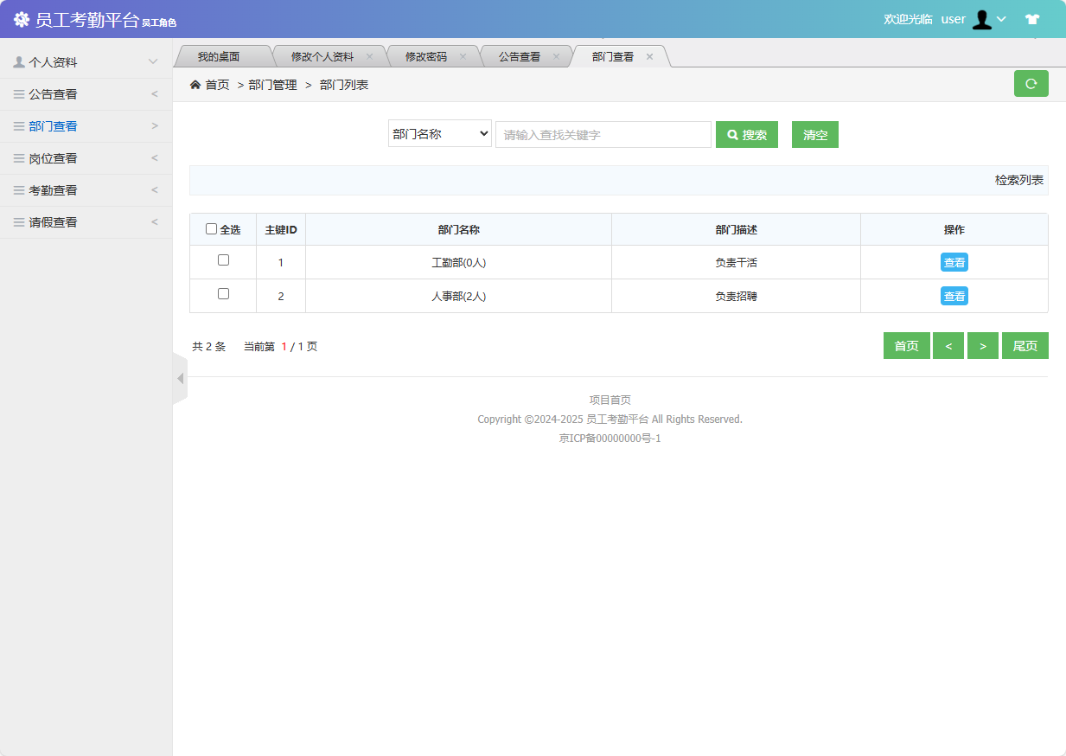Click the magnifier icon on the 搜索 button
This screenshot has width=1066, height=756.
(732, 134)
